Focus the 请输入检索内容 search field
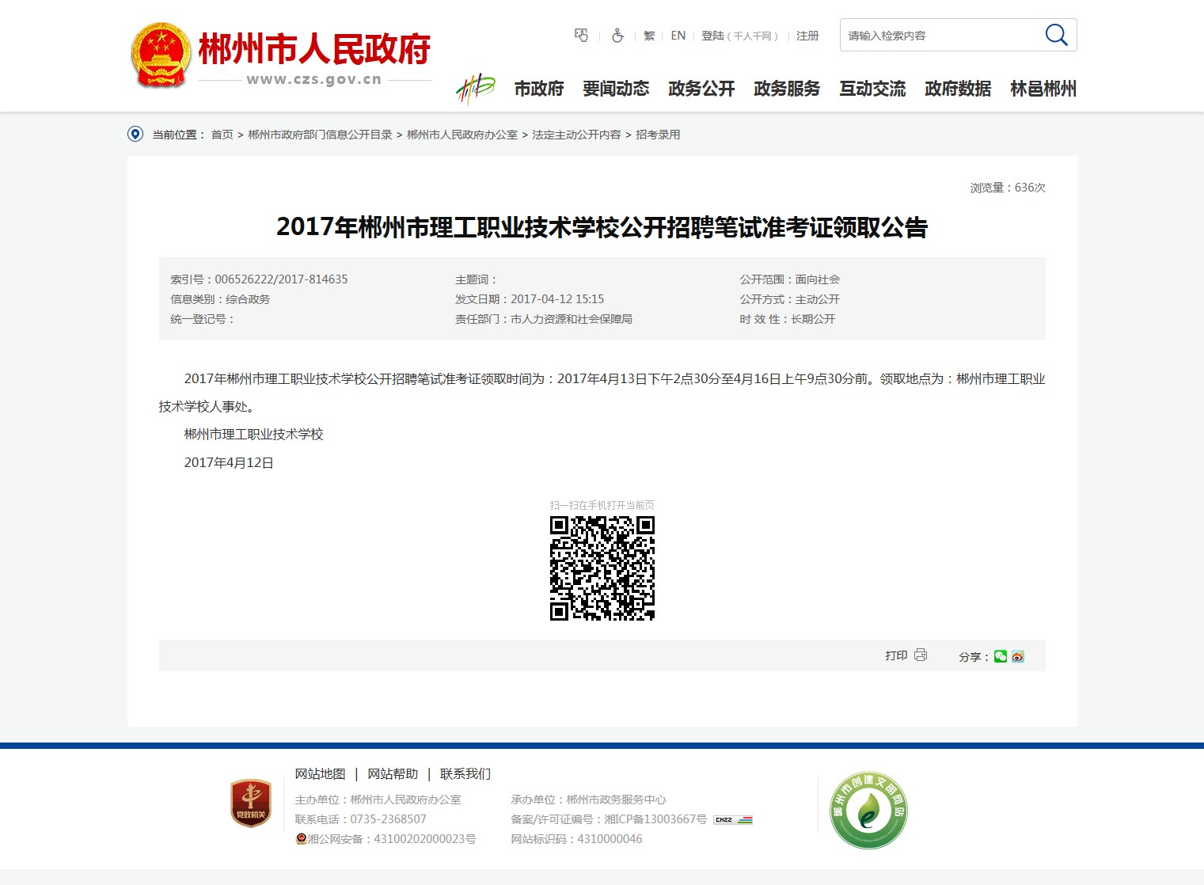Viewport: 1204px width, 885px height. coord(942,36)
